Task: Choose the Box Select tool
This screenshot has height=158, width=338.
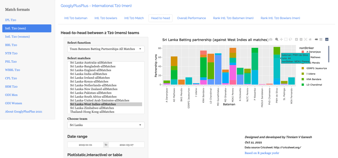Action: [286, 39]
